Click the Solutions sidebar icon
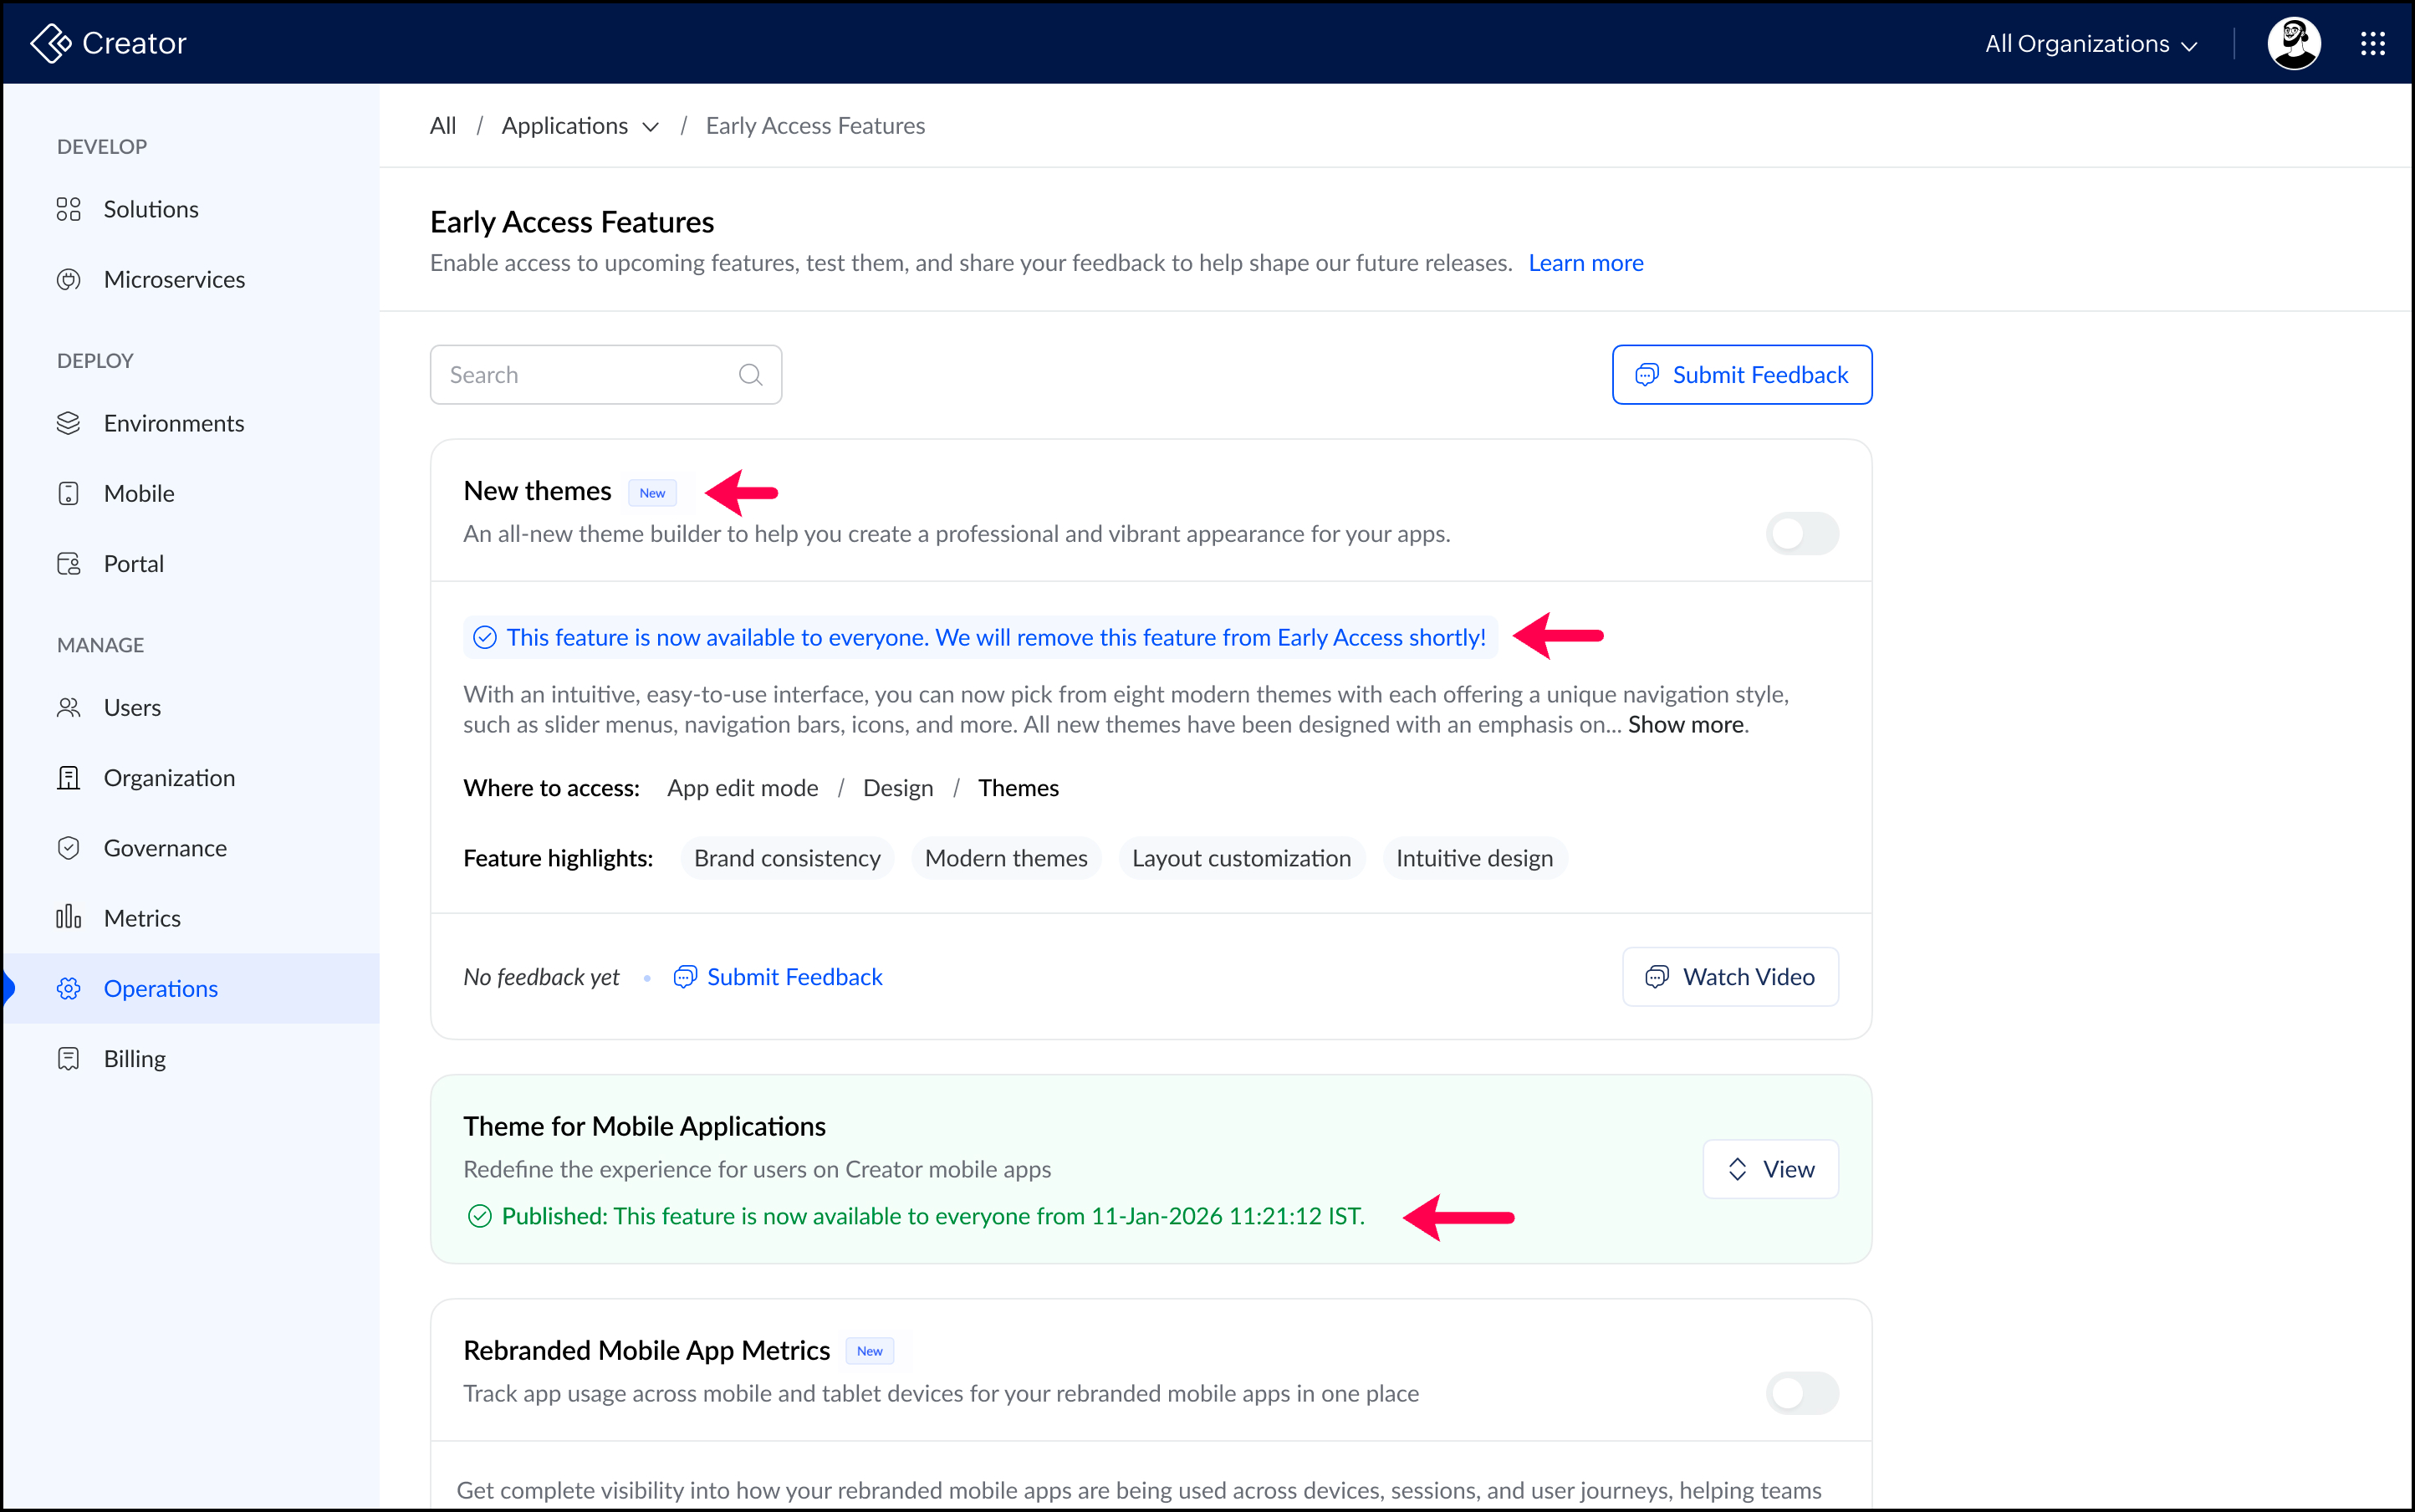 pyautogui.click(x=68, y=209)
